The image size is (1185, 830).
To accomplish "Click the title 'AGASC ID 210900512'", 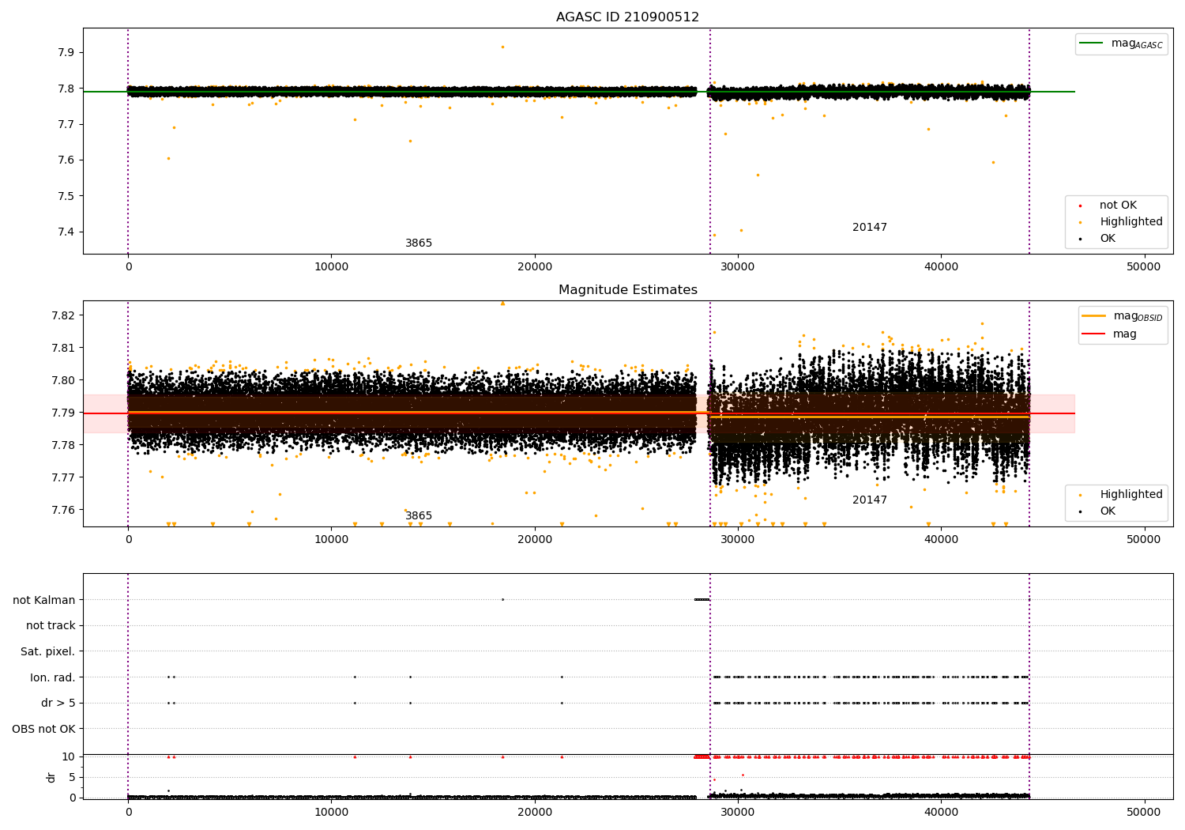I will 627,17.
